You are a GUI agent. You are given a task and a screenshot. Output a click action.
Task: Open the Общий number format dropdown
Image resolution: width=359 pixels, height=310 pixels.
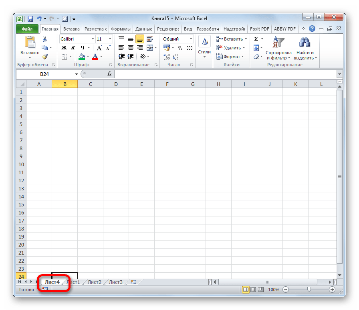click(x=191, y=39)
